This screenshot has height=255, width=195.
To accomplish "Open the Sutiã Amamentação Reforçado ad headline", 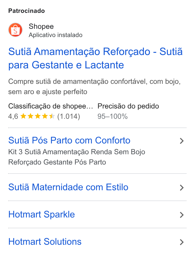I will pos(95,58).
